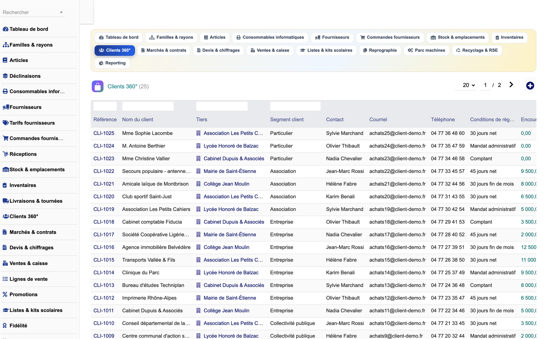Switch to Fournisseurs tab
Image resolution: width=548 pixels, height=339 pixels.
click(332, 37)
